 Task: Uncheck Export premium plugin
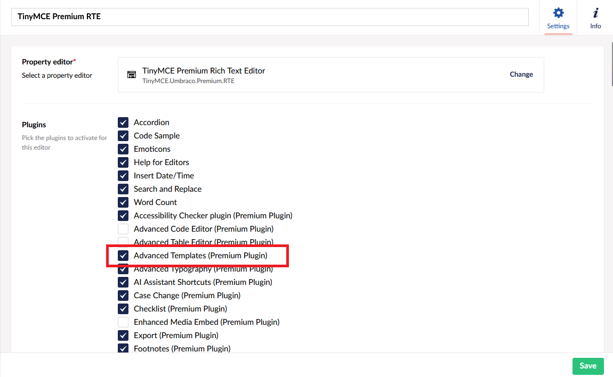tap(123, 335)
